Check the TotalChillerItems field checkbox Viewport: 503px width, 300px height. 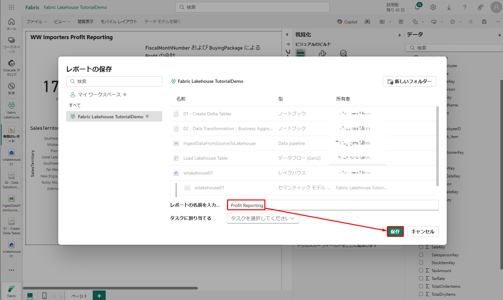tap(421, 286)
